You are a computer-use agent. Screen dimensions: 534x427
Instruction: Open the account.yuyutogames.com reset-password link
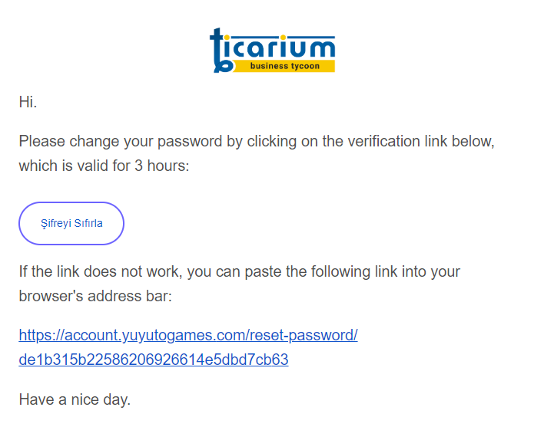click(x=188, y=336)
